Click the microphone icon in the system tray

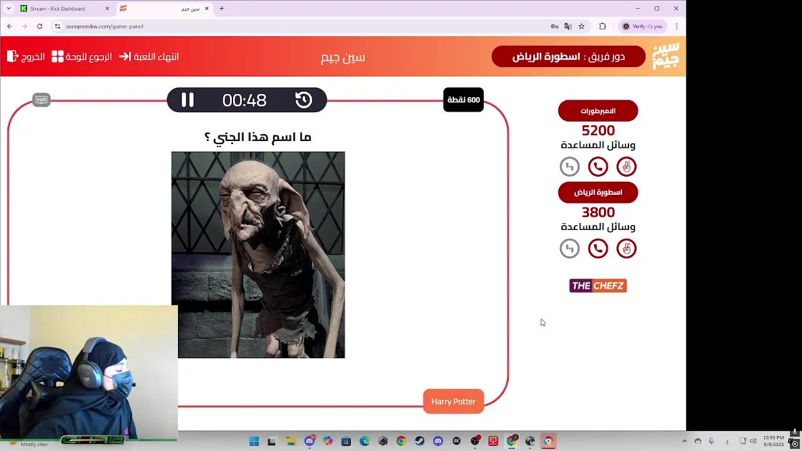pyautogui.click(x=711, y=442)
